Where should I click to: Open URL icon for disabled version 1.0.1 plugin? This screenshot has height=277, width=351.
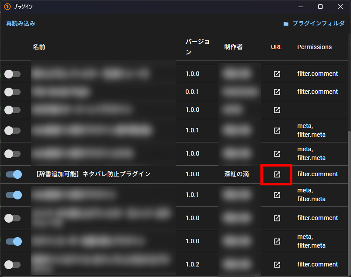coord(277,131)
